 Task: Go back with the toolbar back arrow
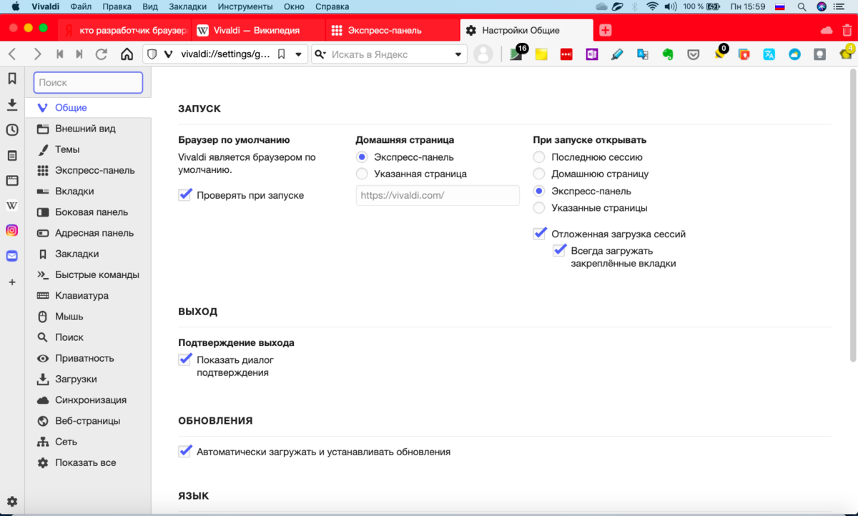click(12, 54)
